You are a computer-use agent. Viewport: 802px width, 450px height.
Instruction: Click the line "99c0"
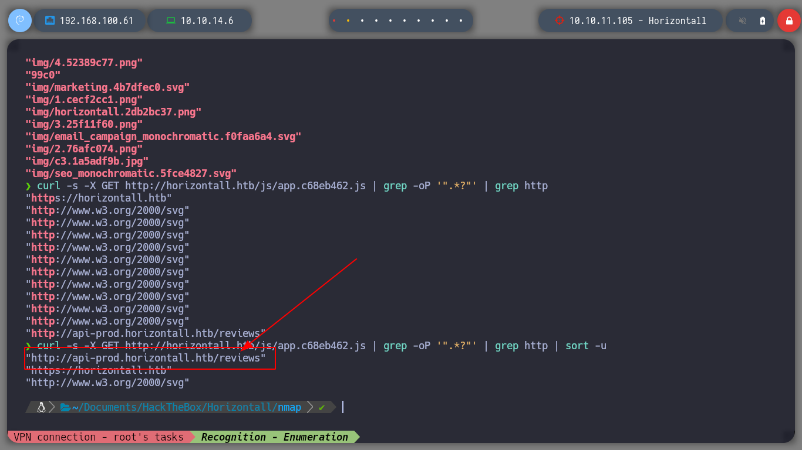point(43,75)
